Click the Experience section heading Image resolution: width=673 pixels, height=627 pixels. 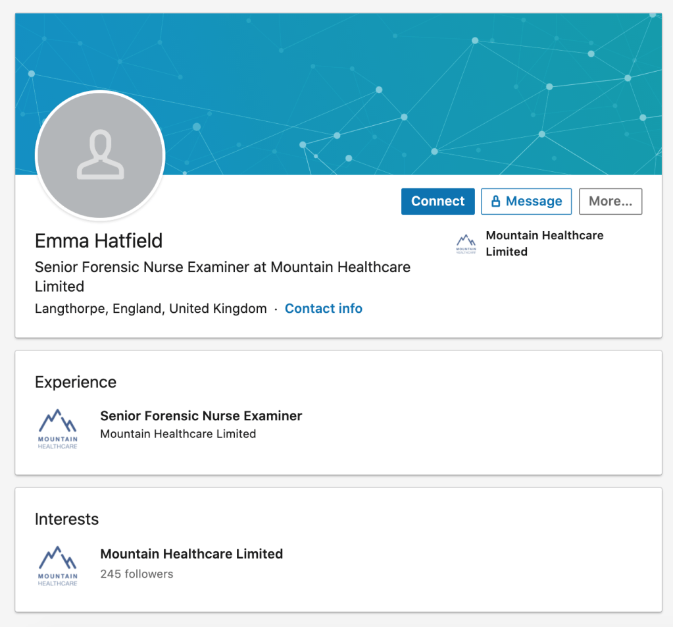click(x=76, y=382)
